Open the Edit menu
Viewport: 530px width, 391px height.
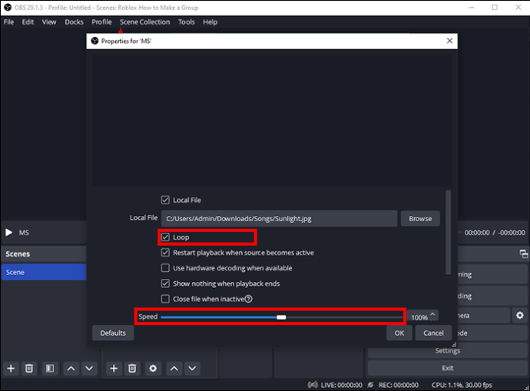point(28,22)
